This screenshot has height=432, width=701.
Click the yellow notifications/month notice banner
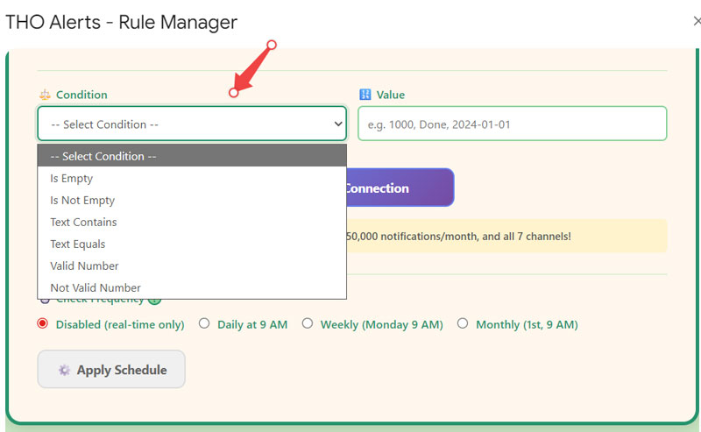[x=506, y=236]
